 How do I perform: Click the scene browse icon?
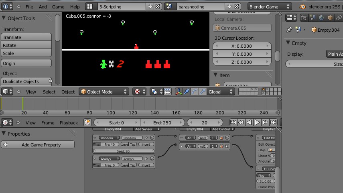coord(169,6)
